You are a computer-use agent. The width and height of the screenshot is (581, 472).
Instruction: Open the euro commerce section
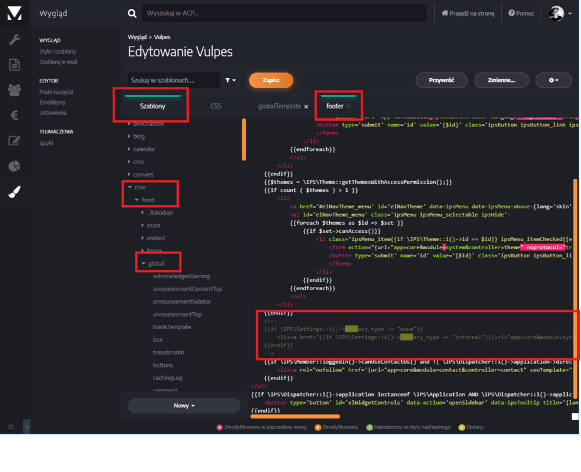(14, 115)
